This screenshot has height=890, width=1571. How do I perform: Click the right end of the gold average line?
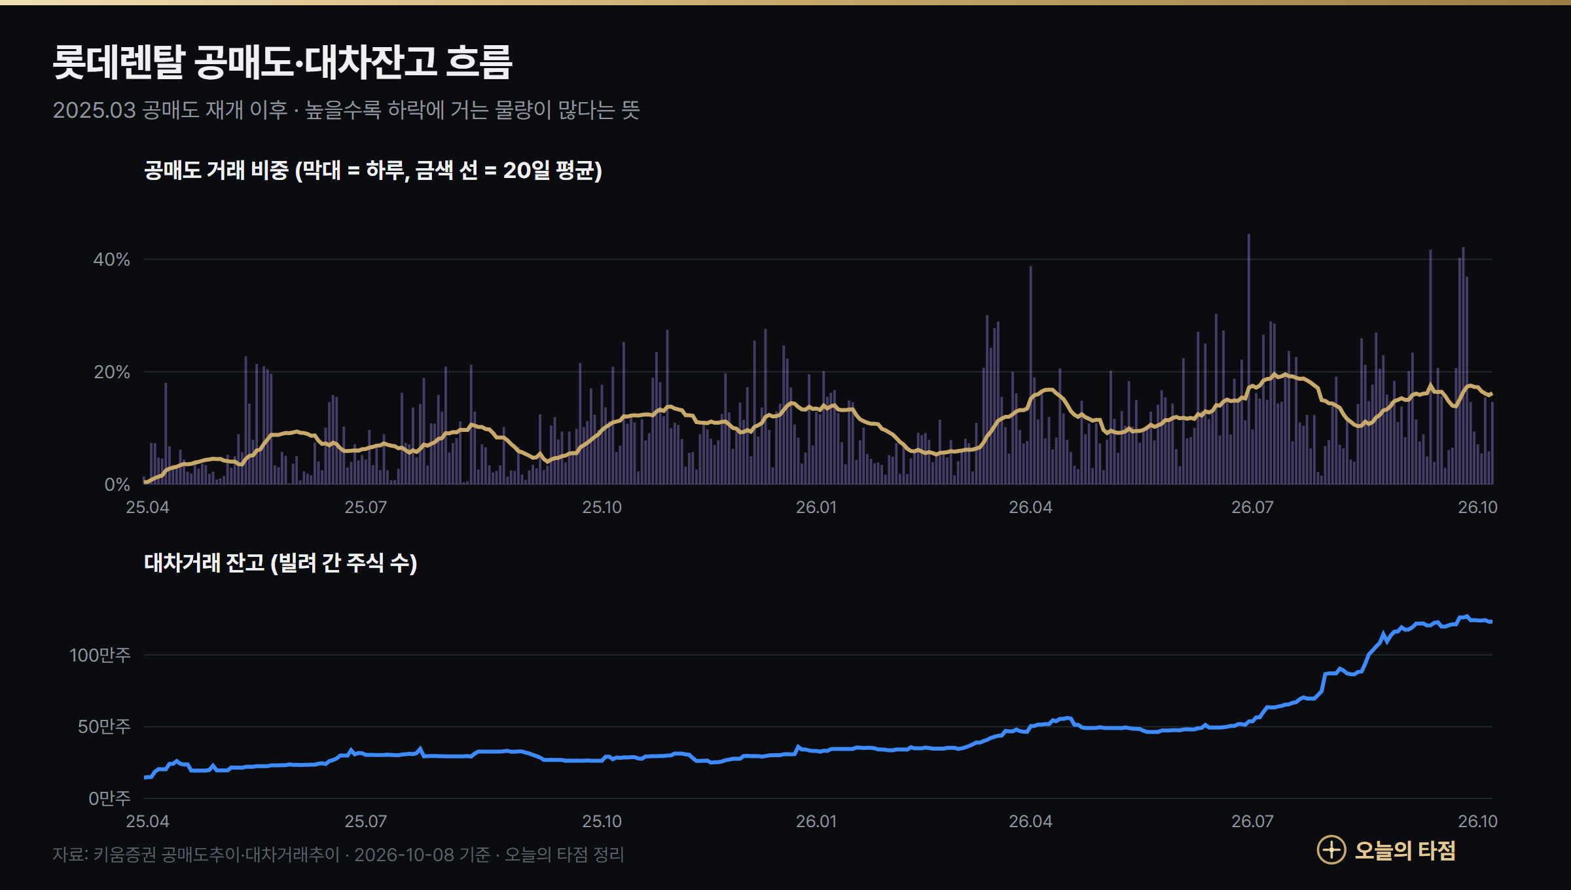click(x=1490, y=395)
